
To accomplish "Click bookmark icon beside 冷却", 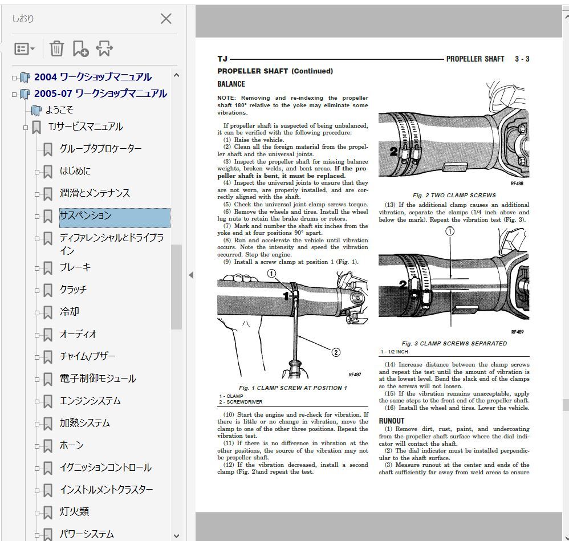I will tap(47, 312).
